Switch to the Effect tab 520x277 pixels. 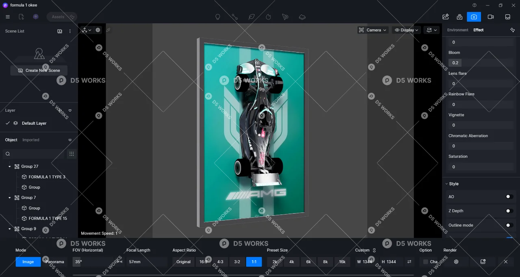pyautogui.click(x=479, y=30)
